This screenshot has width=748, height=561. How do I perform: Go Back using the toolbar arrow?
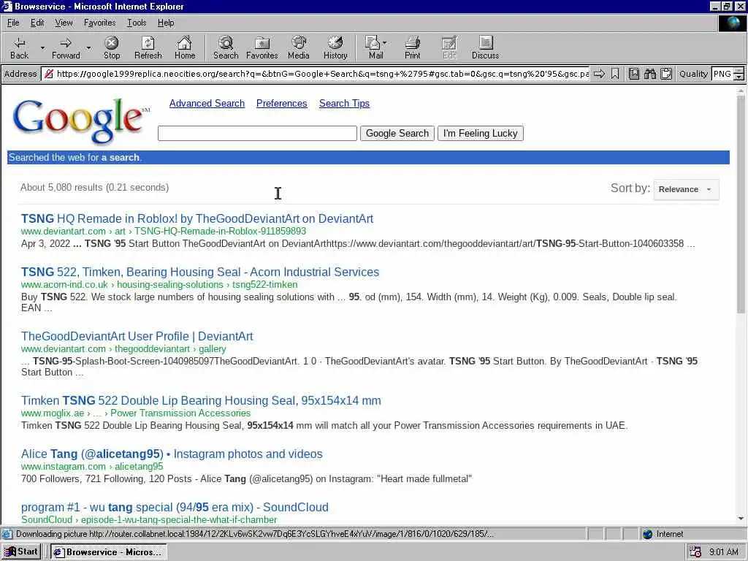tap(19, 47)
